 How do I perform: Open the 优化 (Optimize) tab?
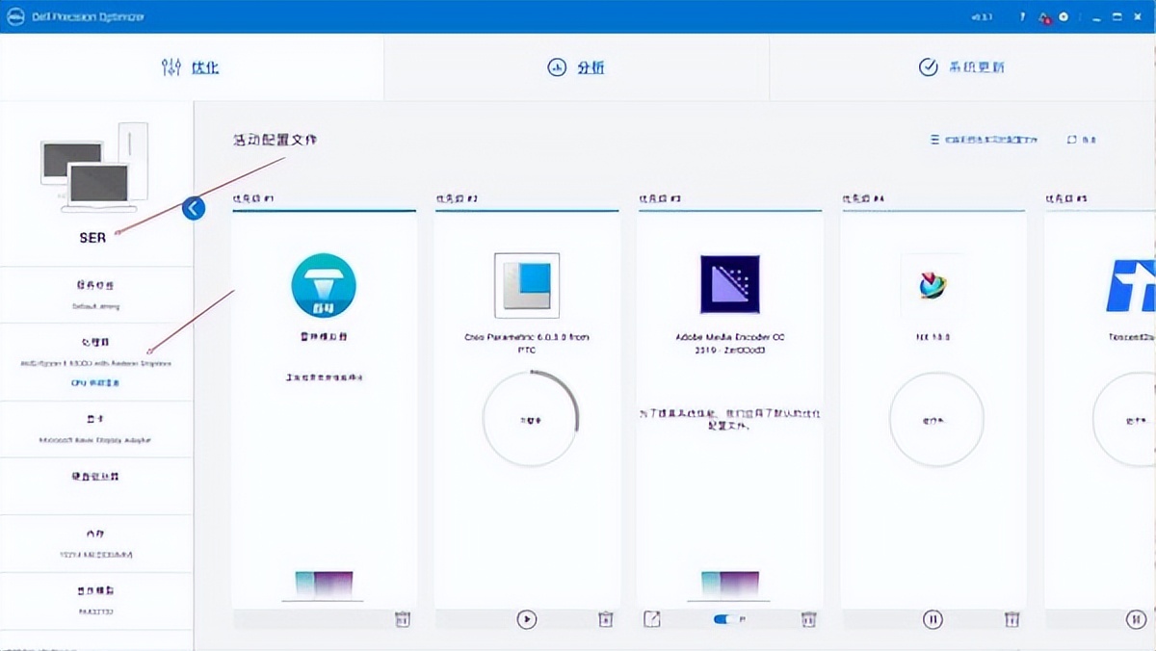coord(192,67)
